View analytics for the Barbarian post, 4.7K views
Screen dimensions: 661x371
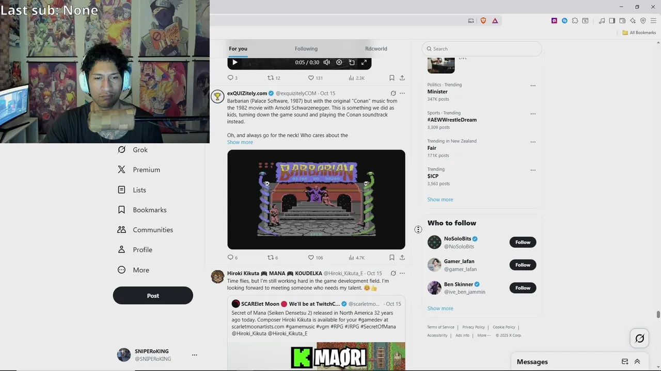click(x=356, y=258)
